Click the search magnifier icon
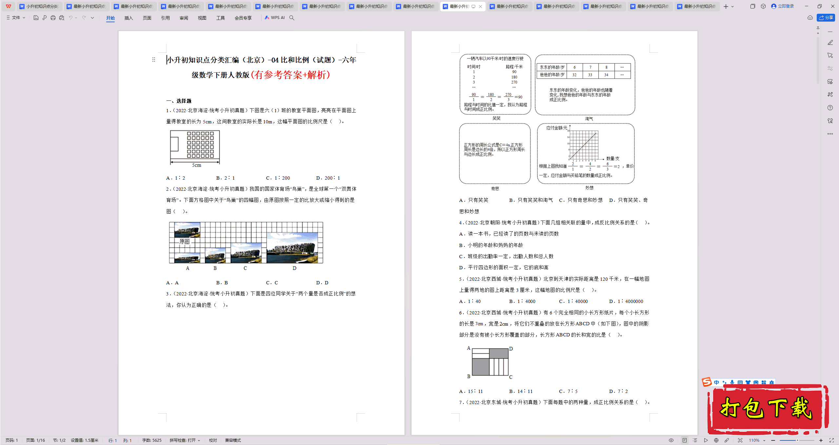The height and width of the screenshot is (445, 839). 292,18
